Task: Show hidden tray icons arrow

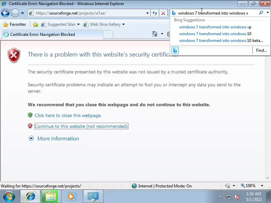Action: pos(220,197)
